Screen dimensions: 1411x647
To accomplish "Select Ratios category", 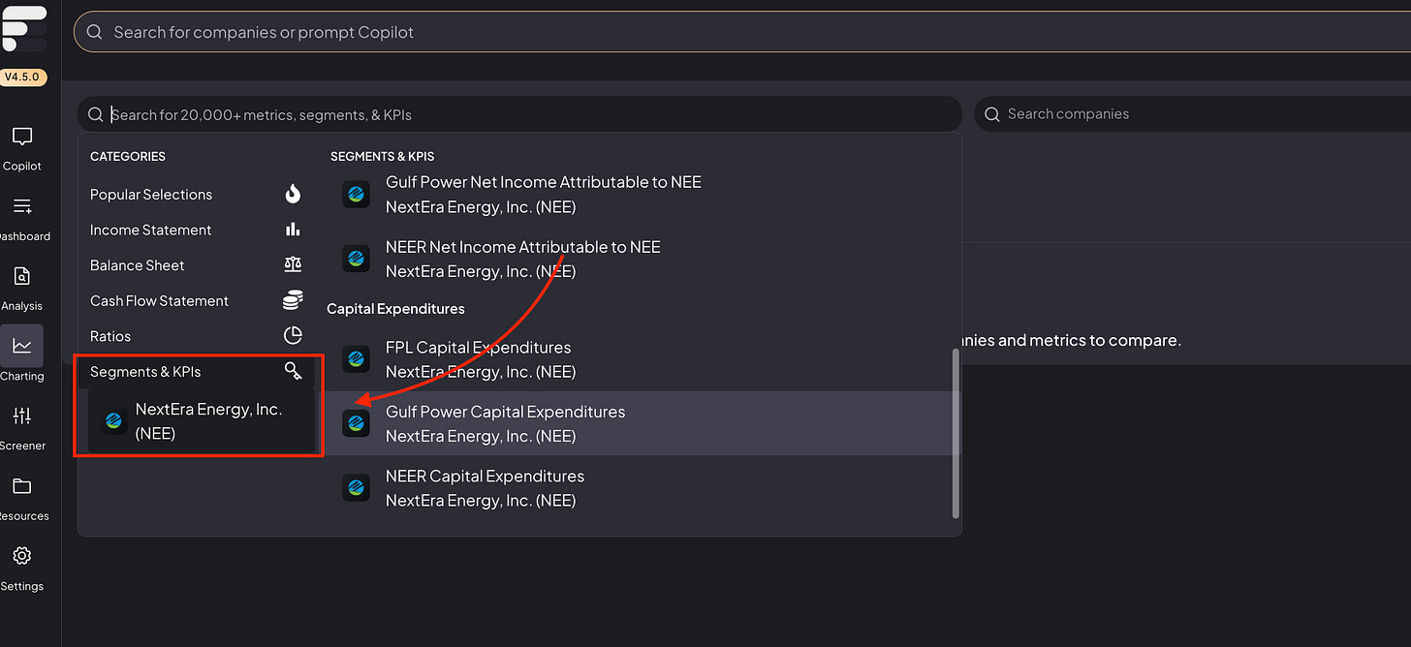I will click(x=196, y=336).
